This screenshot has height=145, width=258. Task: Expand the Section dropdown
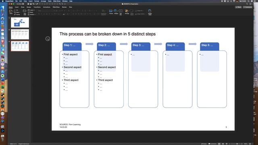pyautogui.click(x=35, y=14)
